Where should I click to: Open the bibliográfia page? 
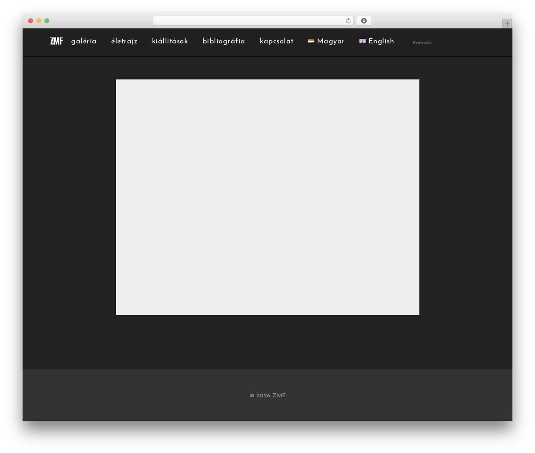click(x=224, y=41)
